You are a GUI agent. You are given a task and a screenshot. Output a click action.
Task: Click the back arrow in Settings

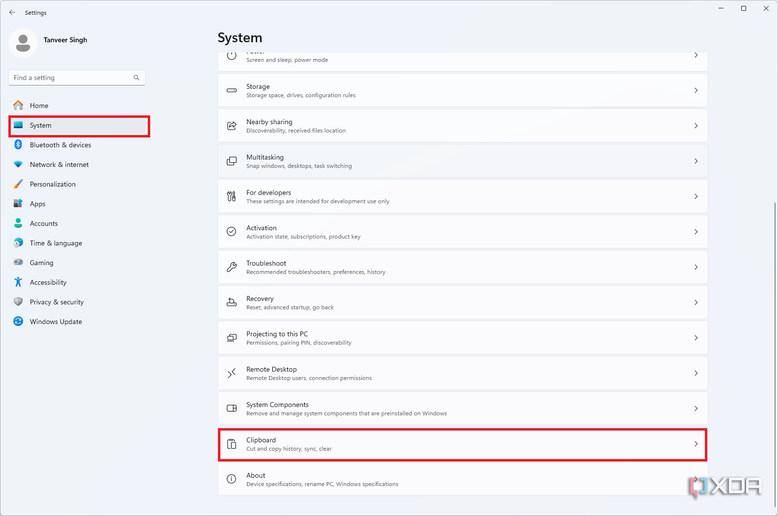pyautogui.click(x=12, y=12)
